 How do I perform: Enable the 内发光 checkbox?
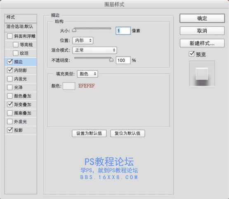click(10, 79)
